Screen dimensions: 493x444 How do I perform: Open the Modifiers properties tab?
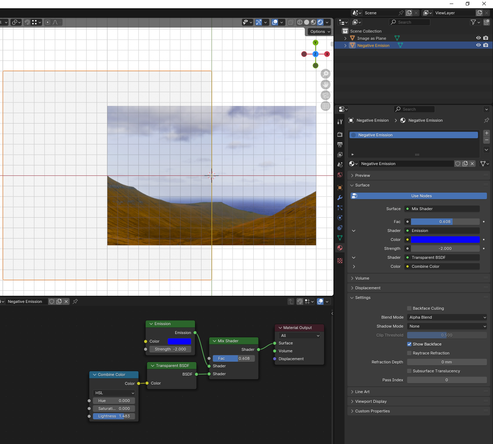click(340, 198)
